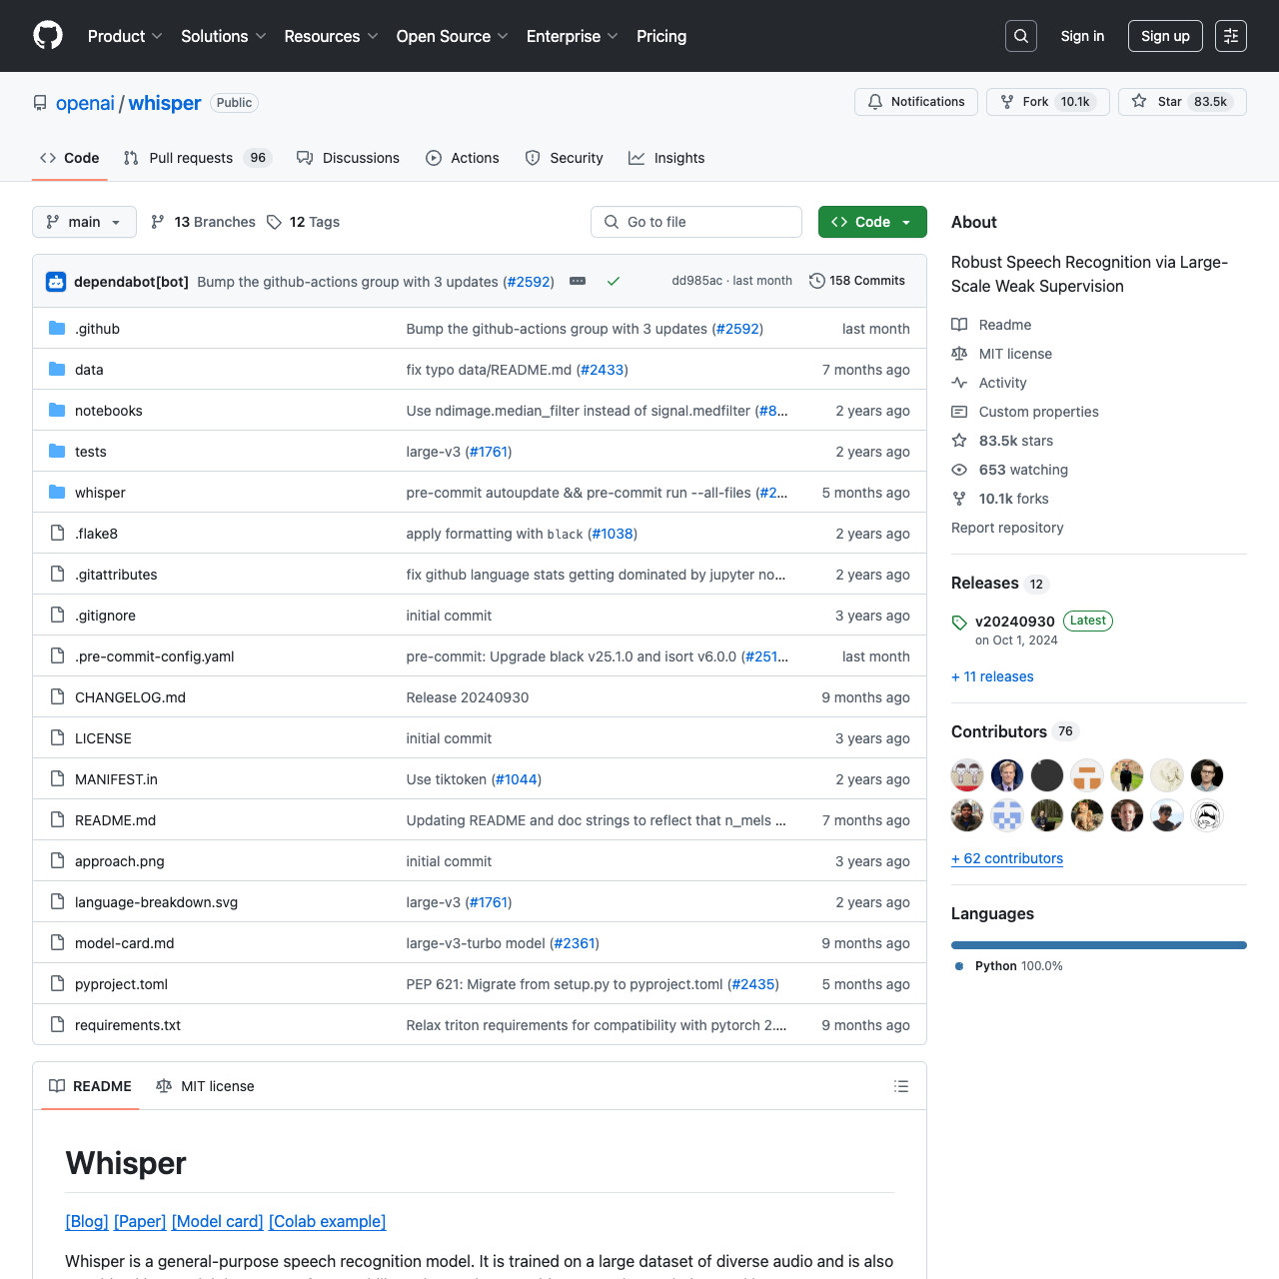This screenshot has height=1279, width=1279.
Task: Switch to the Security tab
Action: pos(564,158)
